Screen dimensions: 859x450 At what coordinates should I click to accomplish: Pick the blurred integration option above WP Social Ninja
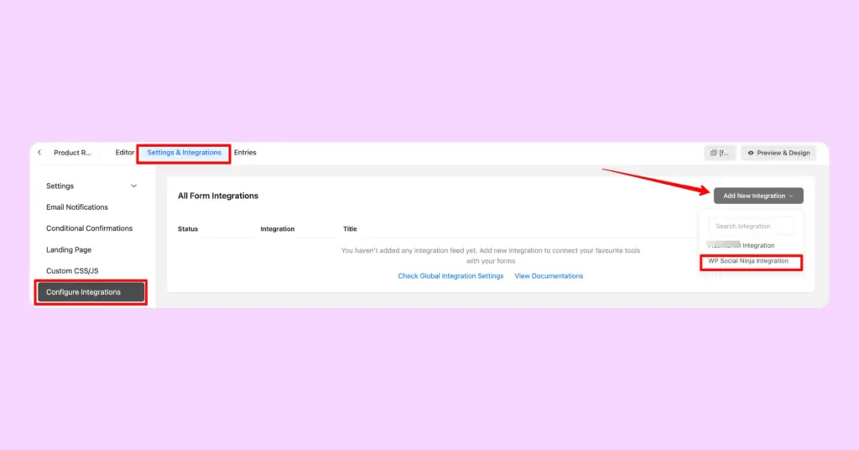coord(742,245)
